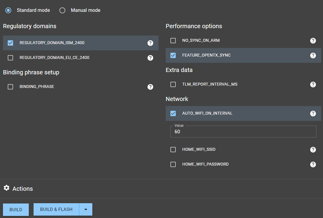The height and width of the screenshot is (218, 323).
Task: Enable HOME_WIFI_PASSWORD checkbox
Action: [x=173, y=164]
